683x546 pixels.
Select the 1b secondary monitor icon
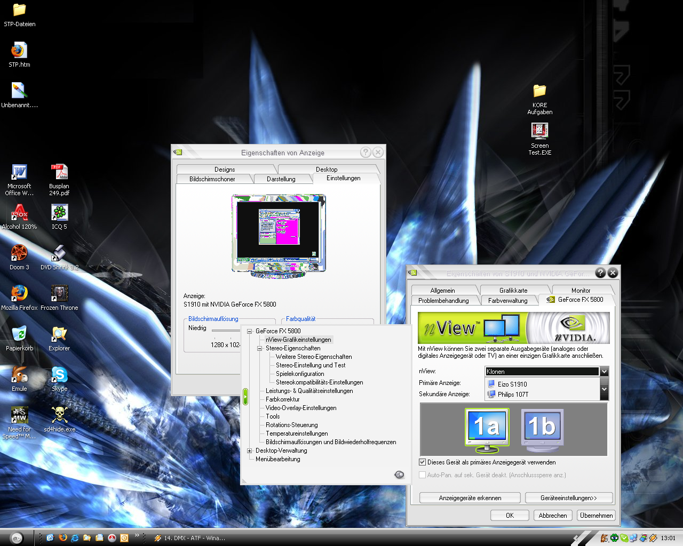(x=542, y=427)
